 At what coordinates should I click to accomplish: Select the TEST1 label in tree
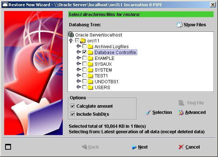click(x=101, y=76)
